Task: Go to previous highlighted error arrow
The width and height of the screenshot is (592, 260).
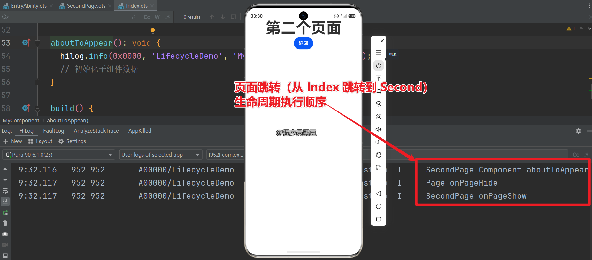Action: tap(581, 28)
